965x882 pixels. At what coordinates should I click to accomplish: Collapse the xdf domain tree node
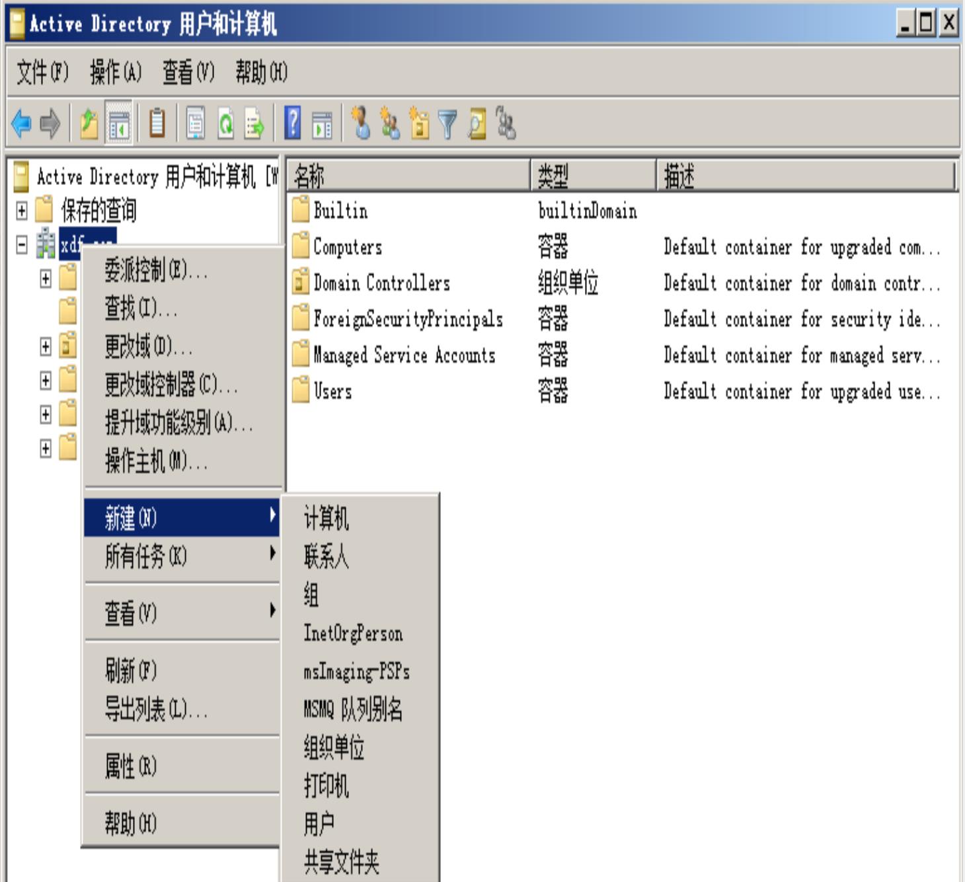tap(22, 245)
